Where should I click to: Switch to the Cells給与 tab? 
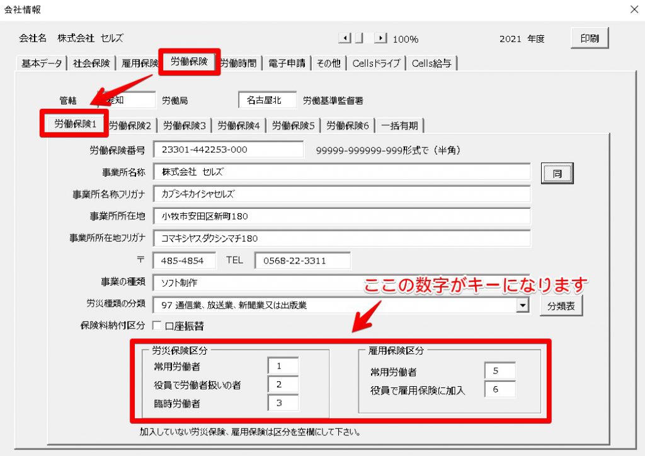[431, 64]
